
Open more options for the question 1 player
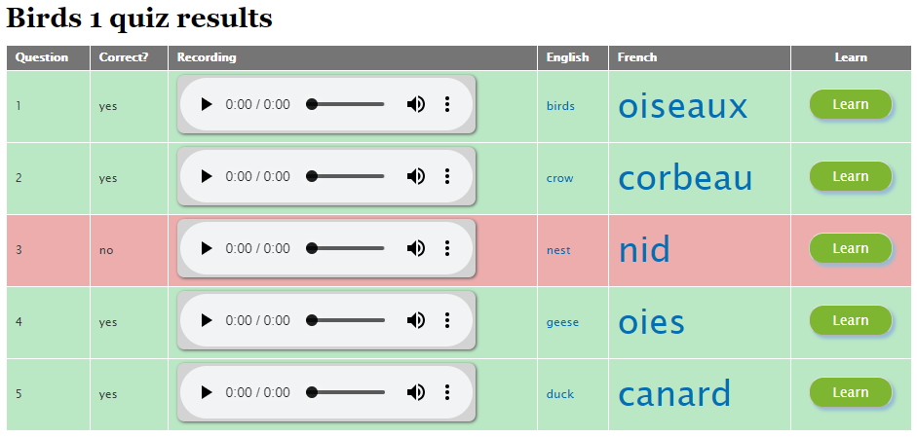447,104
